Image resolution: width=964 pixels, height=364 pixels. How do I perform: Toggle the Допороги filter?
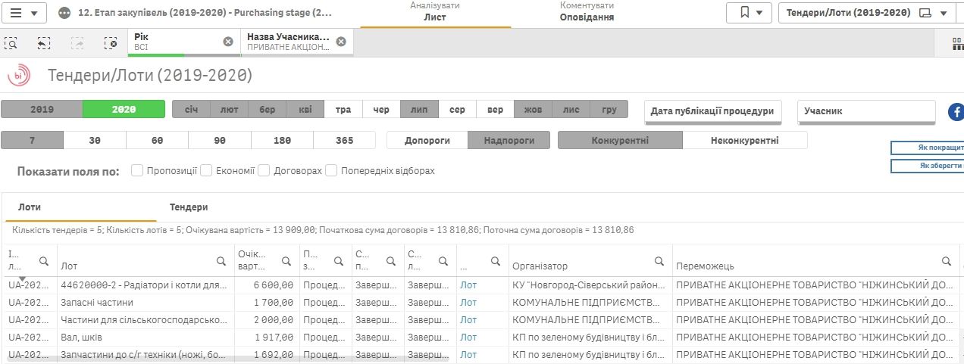427,140
